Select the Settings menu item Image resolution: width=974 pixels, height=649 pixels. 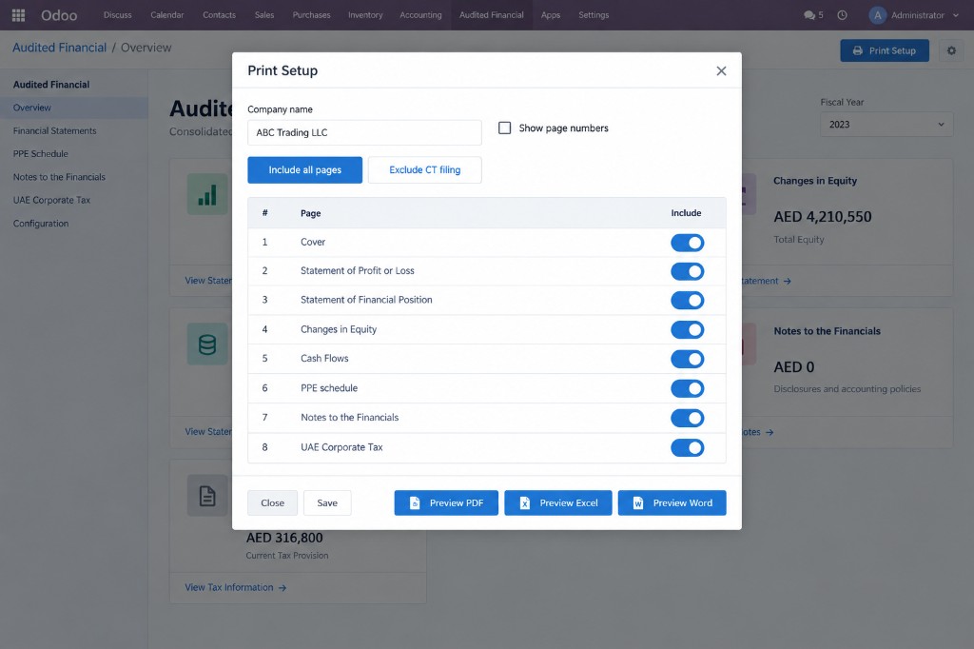click(x=594, y=15)
